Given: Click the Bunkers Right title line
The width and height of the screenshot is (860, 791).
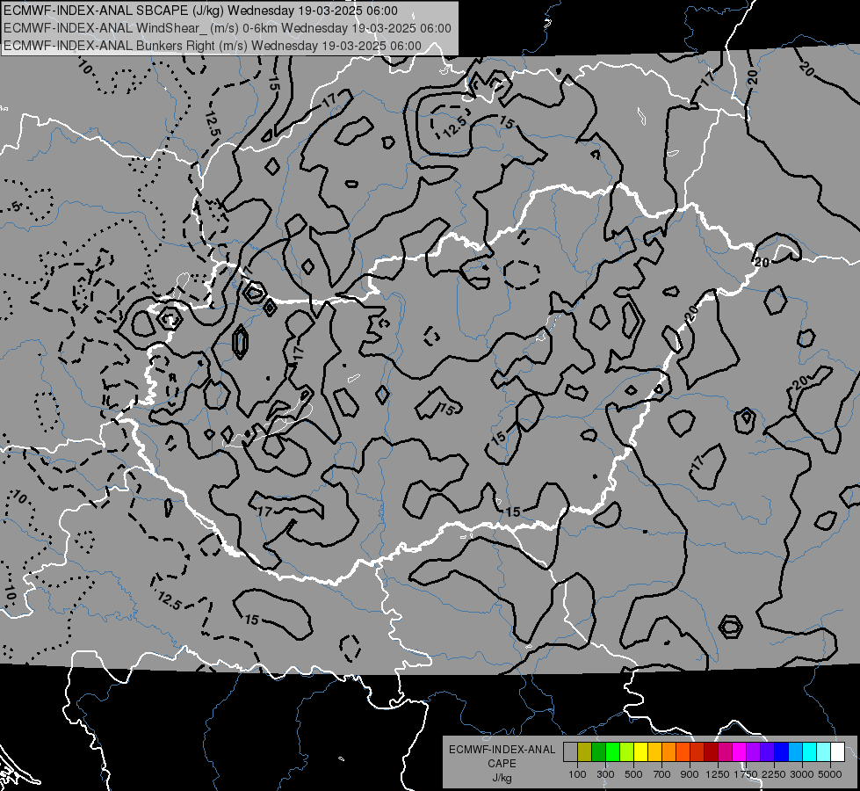Looking at the screenshot, I should pos(213,46).
